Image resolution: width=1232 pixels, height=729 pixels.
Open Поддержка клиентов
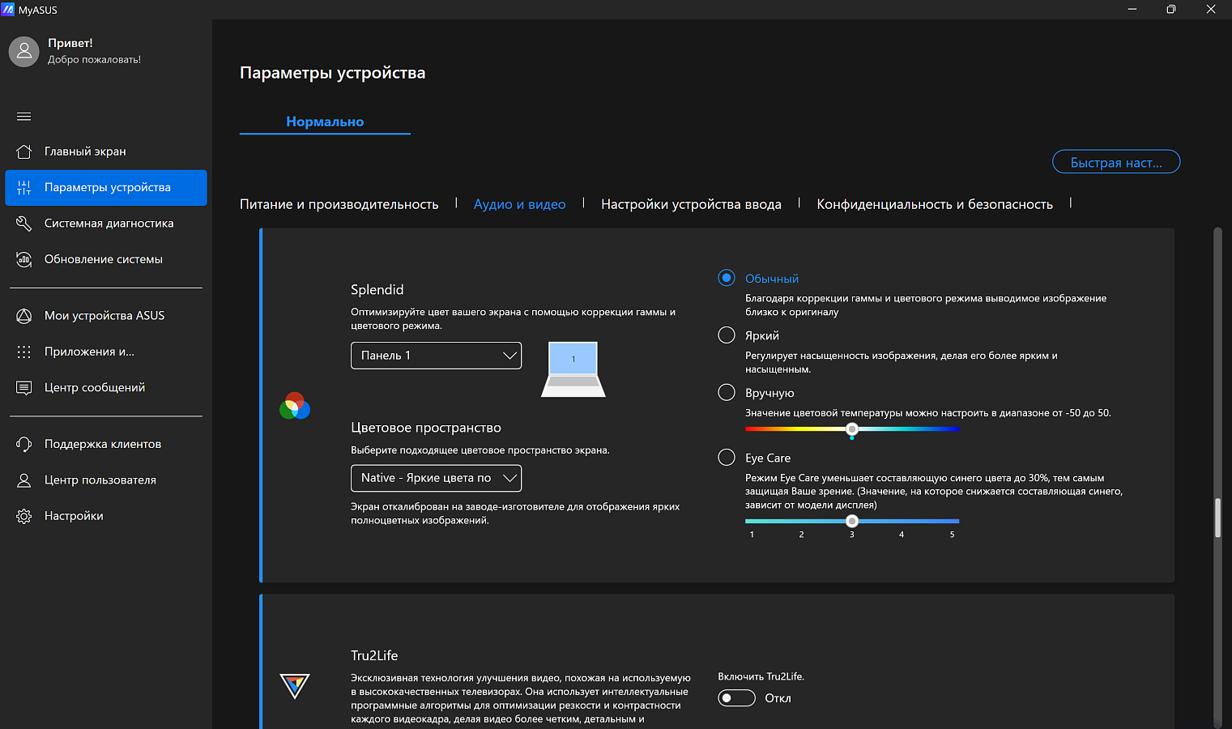coord(106,444)
